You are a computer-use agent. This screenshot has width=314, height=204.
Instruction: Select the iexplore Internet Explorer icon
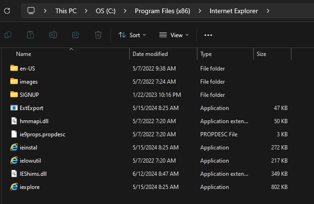click(14, 187)
